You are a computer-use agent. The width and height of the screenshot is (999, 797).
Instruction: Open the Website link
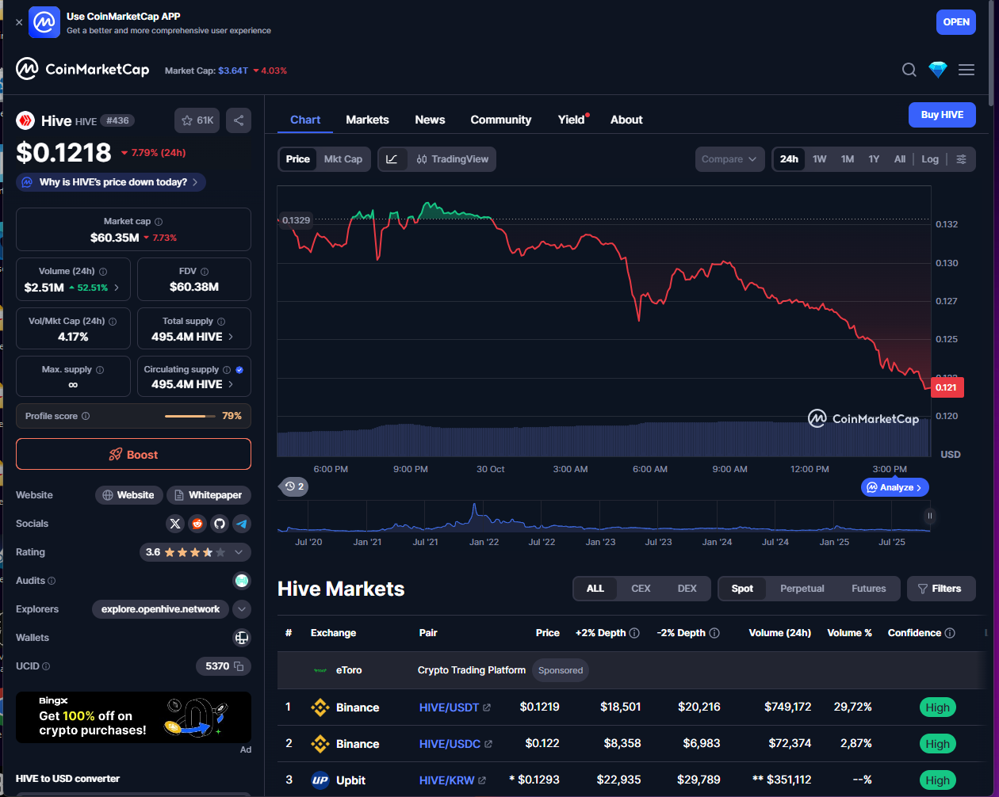click(x=129, y=495)
